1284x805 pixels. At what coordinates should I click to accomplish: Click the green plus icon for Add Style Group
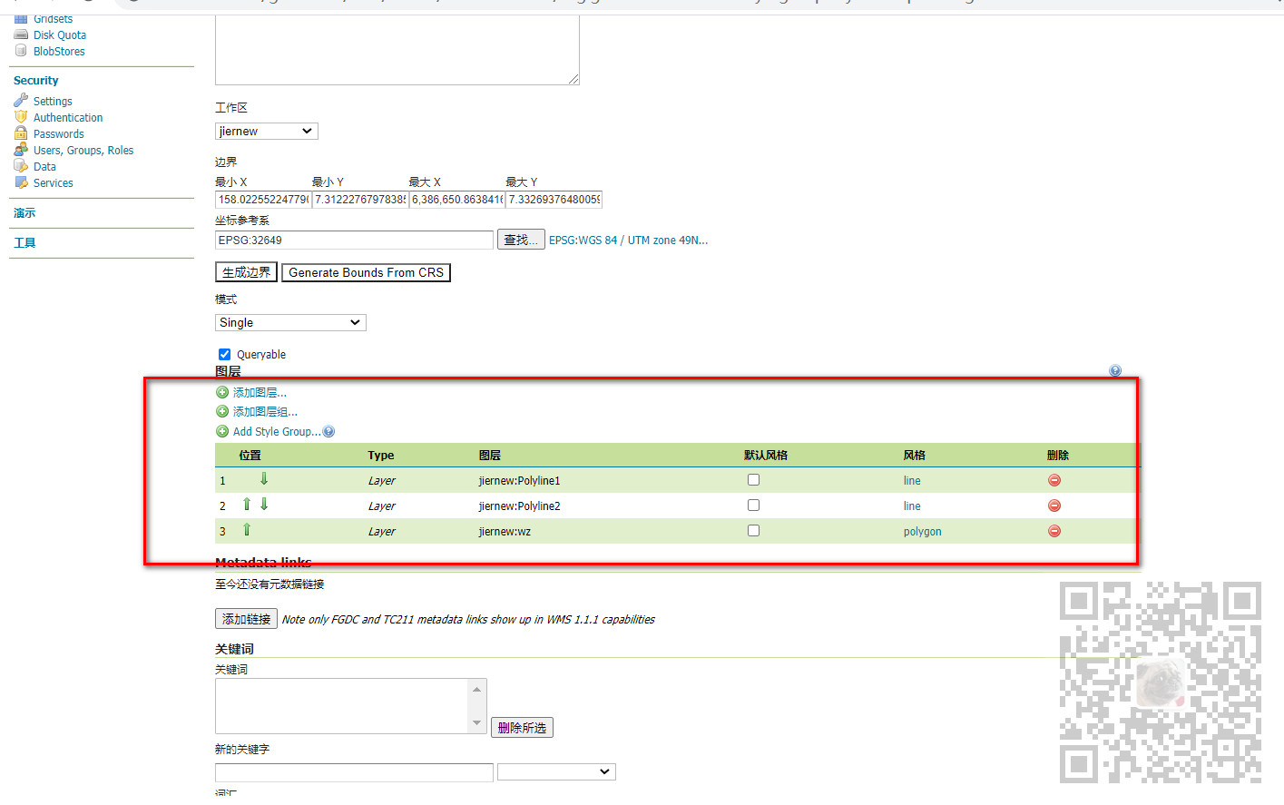222,432
